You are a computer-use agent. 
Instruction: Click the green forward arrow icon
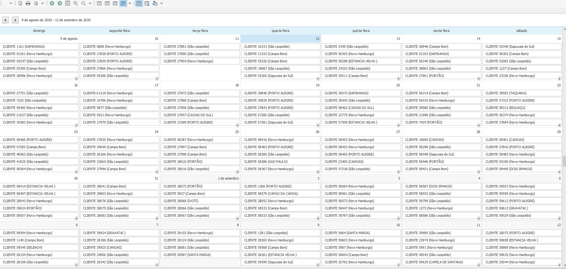[x=59, y=4]
